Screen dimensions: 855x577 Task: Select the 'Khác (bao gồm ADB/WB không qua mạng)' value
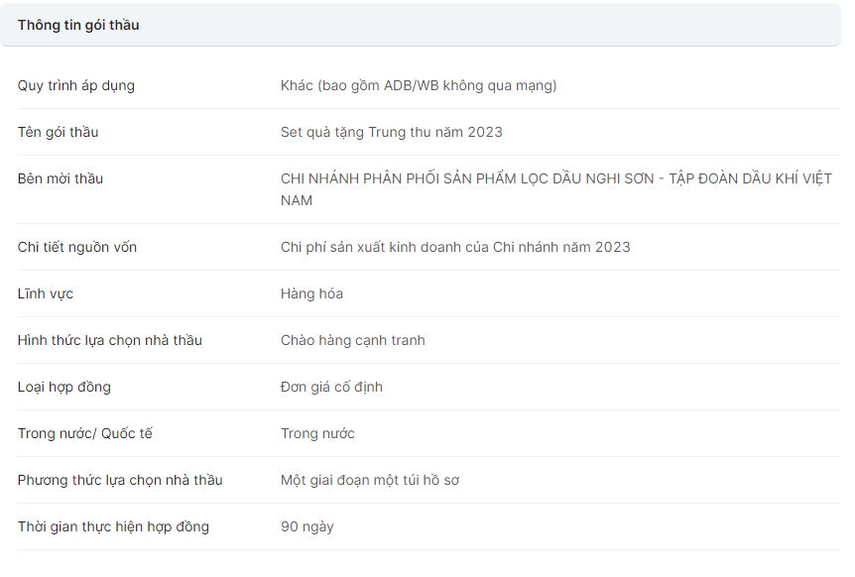[x=419, y=85]
